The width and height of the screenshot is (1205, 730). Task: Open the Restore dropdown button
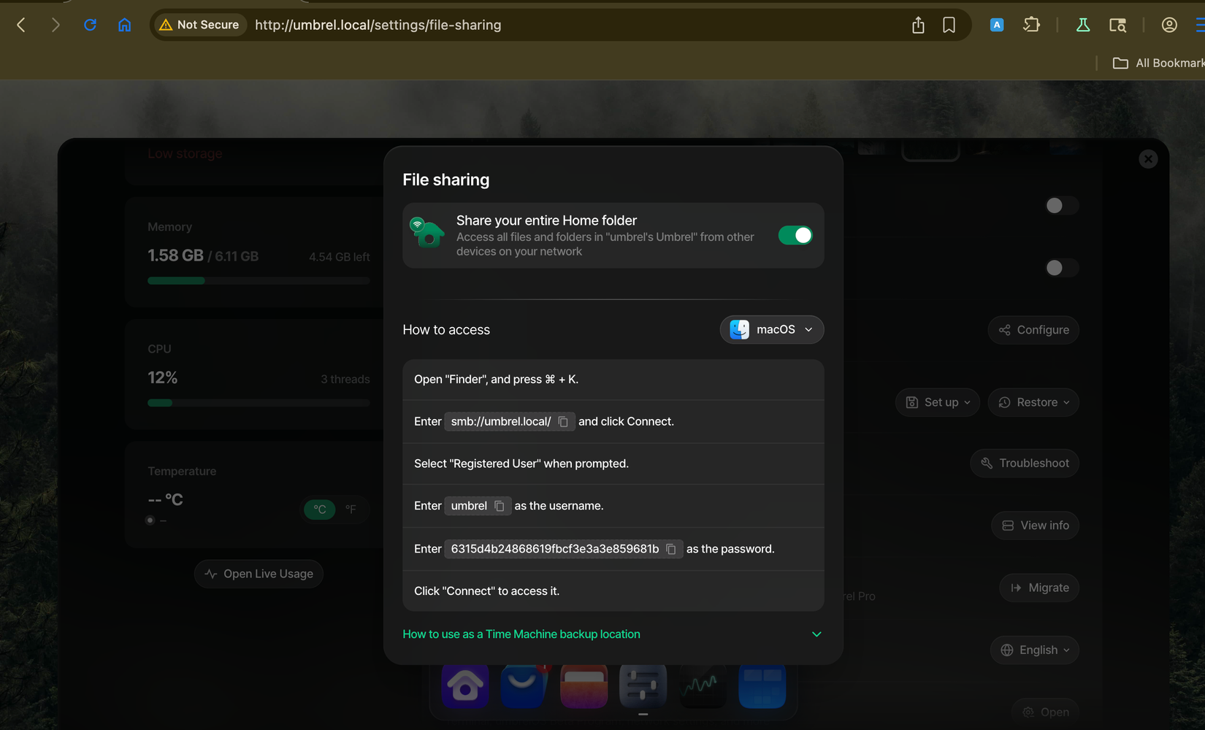tap(1033, 402)
